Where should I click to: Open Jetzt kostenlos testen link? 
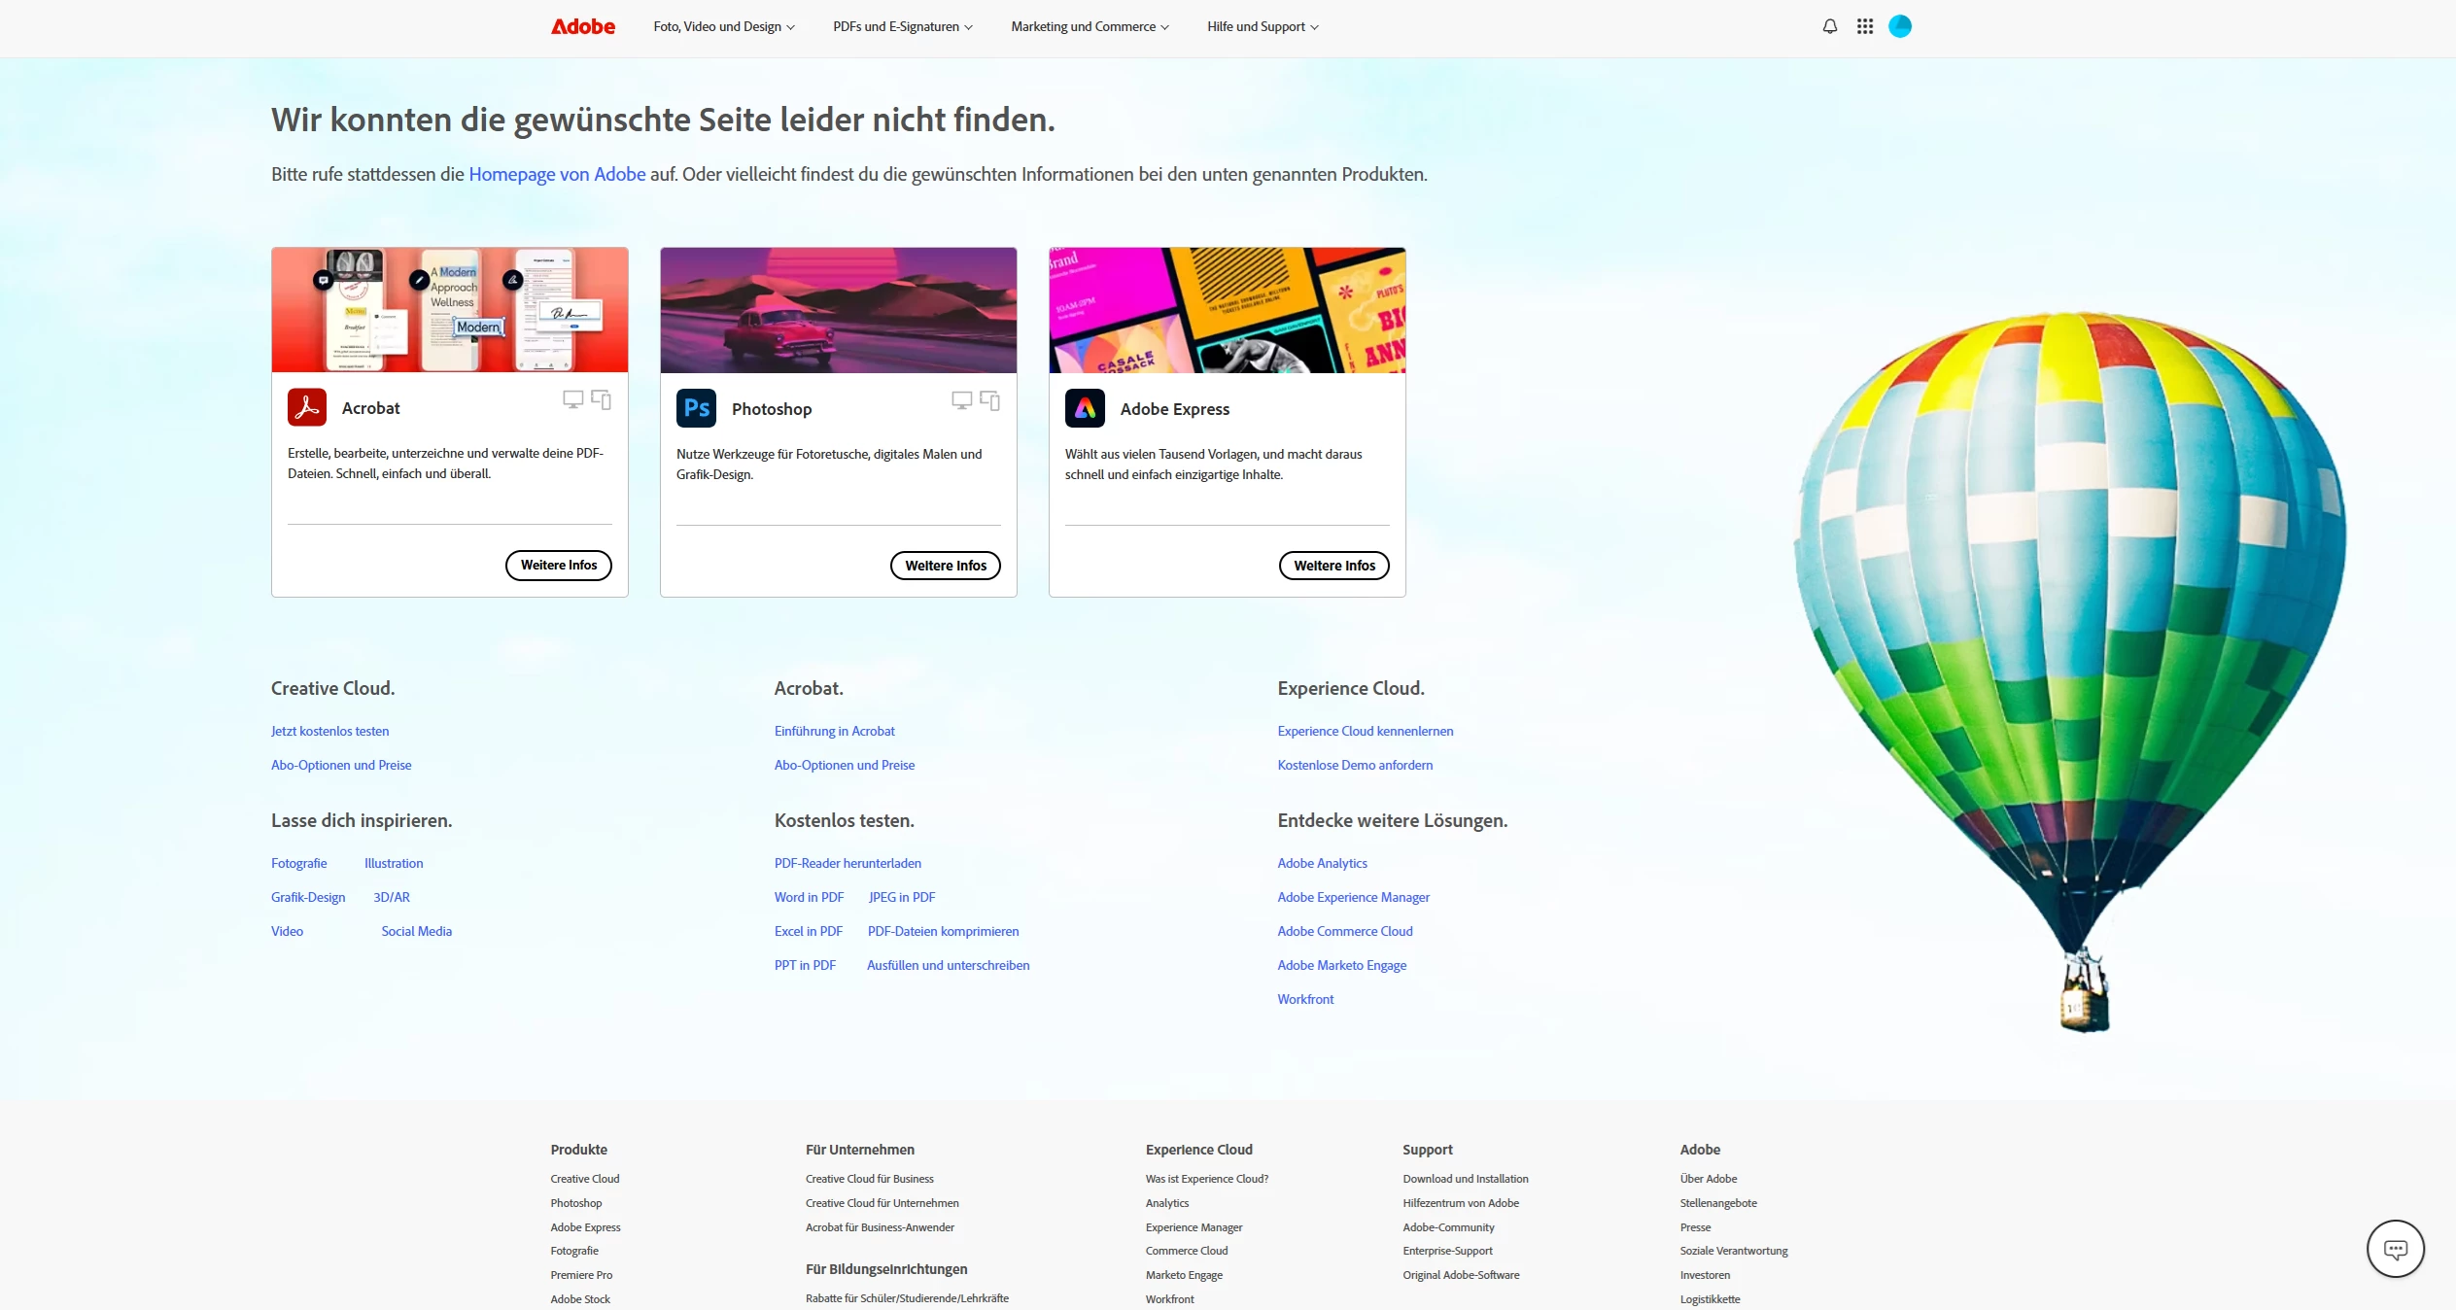[x=329, y=731]
